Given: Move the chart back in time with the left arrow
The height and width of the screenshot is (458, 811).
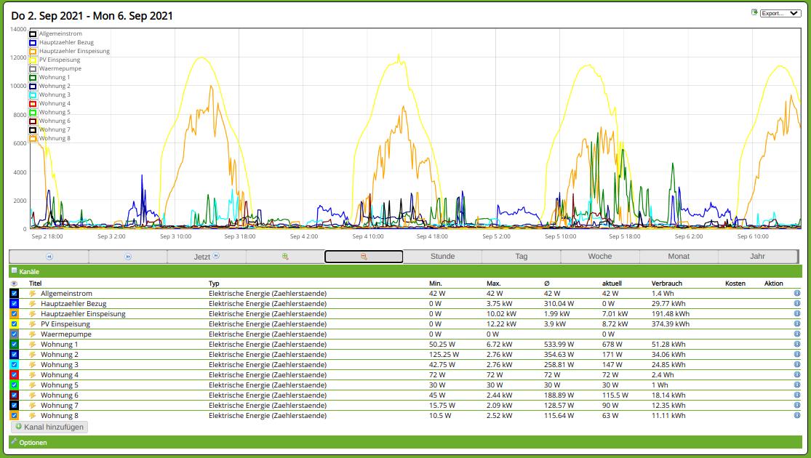Looking at the screenshot, I should coord(49,257).
